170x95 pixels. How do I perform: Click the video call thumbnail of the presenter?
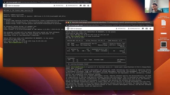pyautogui.click(x=157, y=6)
